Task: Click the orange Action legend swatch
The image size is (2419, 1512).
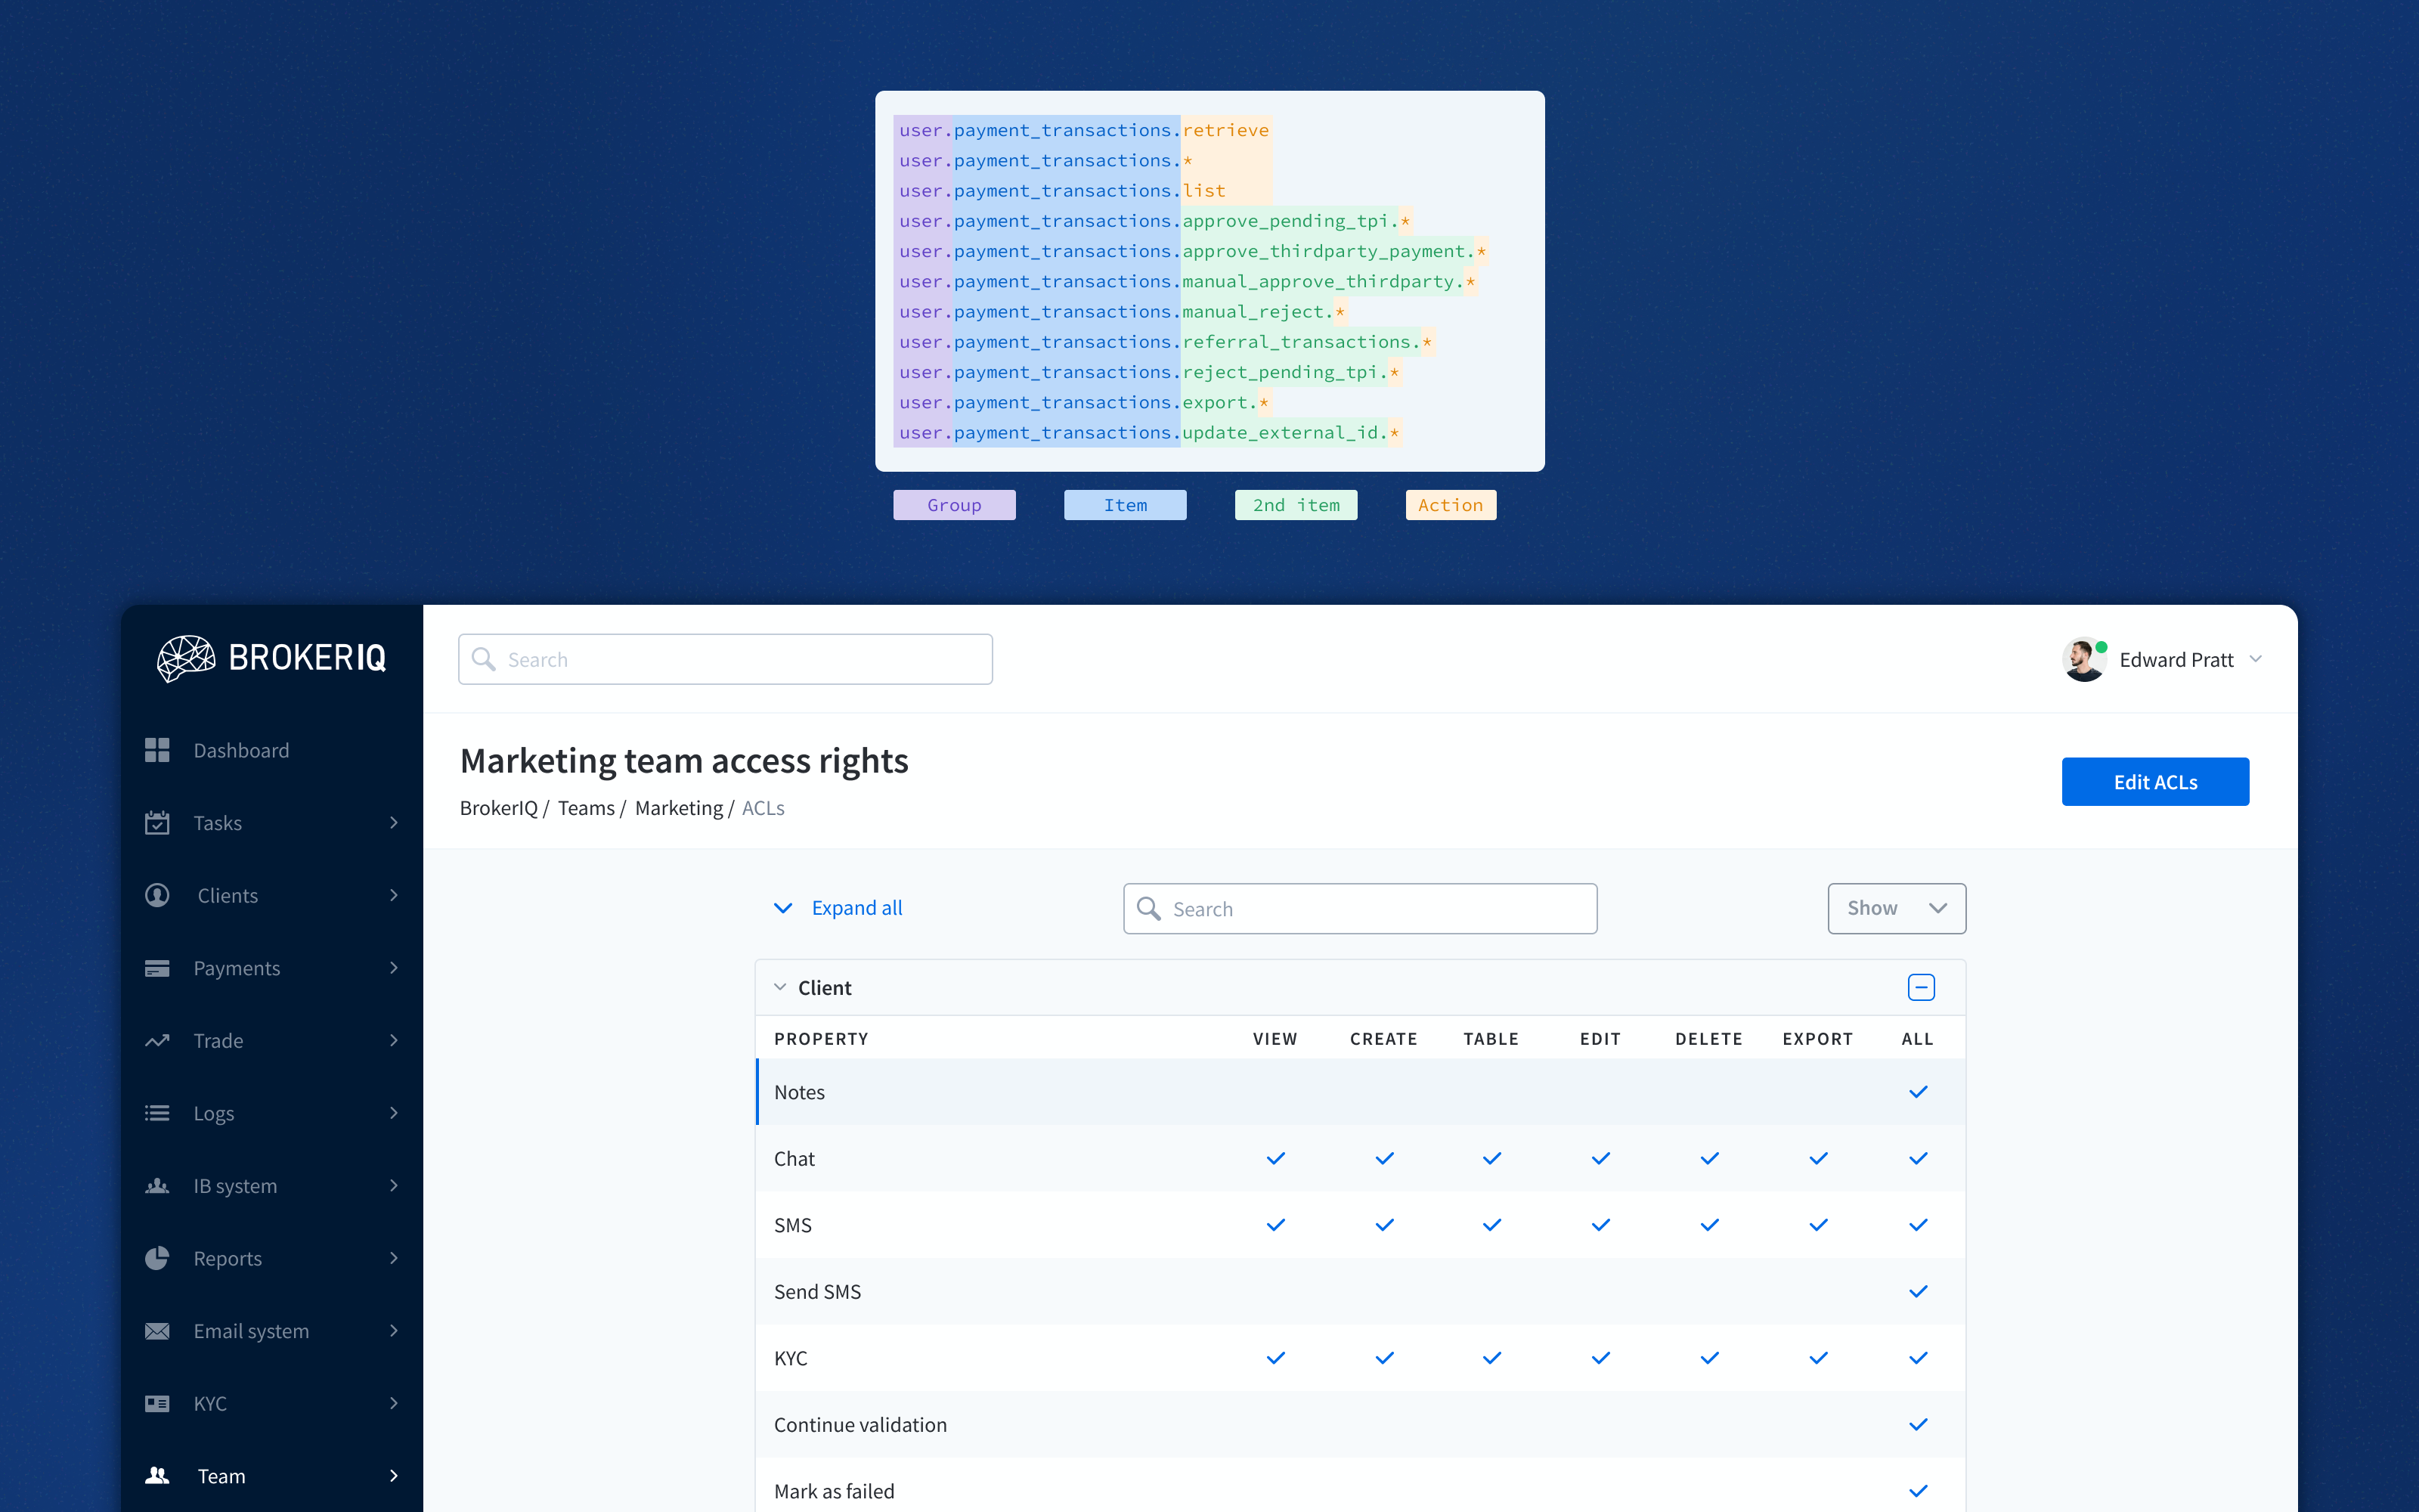Action: 1451,505
